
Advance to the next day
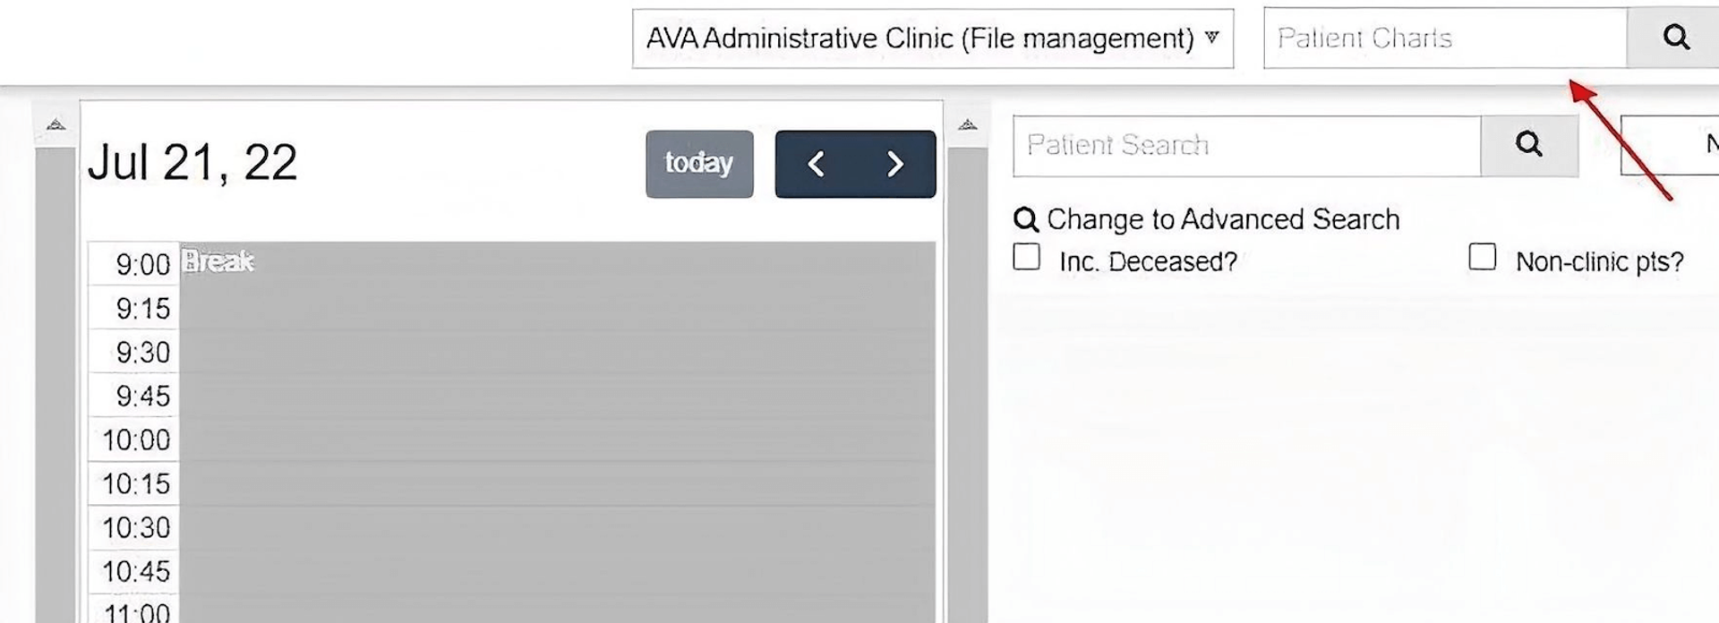[x=894, y=164]
